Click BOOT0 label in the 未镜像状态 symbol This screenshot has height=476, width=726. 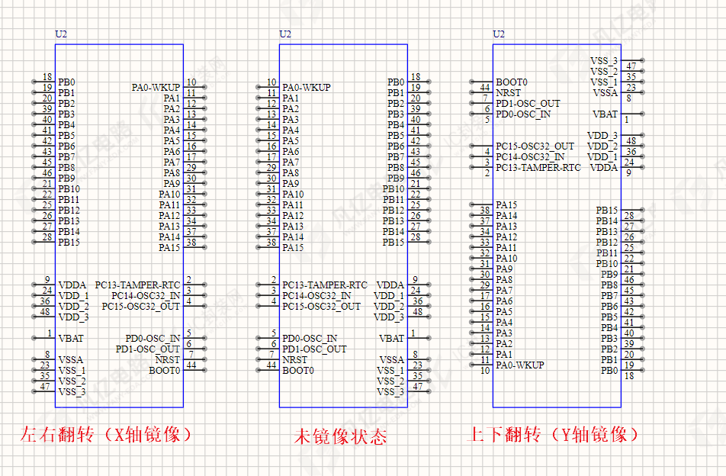tap(298, 371)
